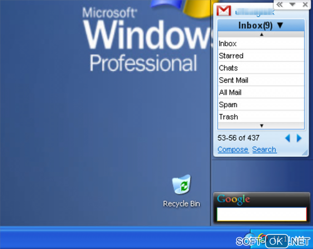Go to previous messages with left arrow
Image resolution: width=313 pixels, height=249 pixels.
(288, 138)
